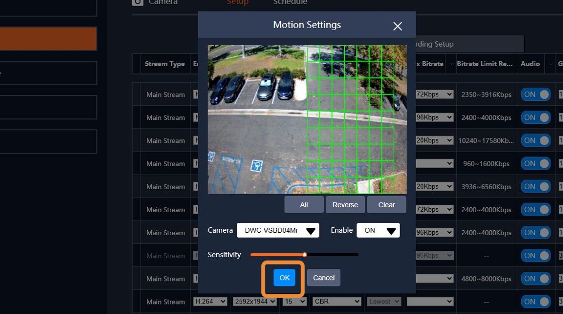This screenshot has height=314, width=563.
Task: Open bitrate dropdown in 2350~3916Kbps row
Action: click(434, 94)
